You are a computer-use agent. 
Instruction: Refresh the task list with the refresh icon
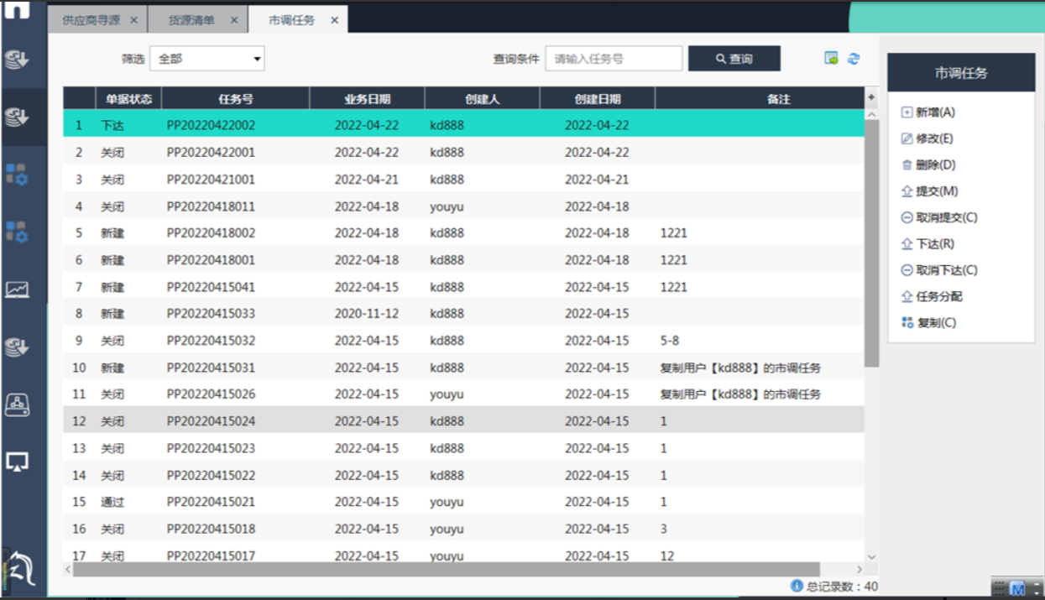pos(854,59)
